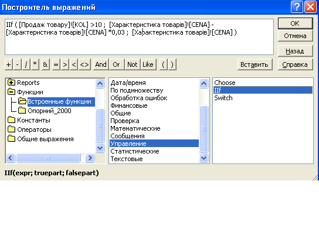This screenshot has height=225, width=319.
Task: Insert the ampersand concatenation operator
Action: (45, 64)
